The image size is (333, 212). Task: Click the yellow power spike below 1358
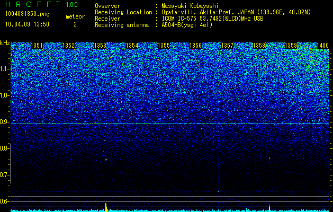click(269, 208)
